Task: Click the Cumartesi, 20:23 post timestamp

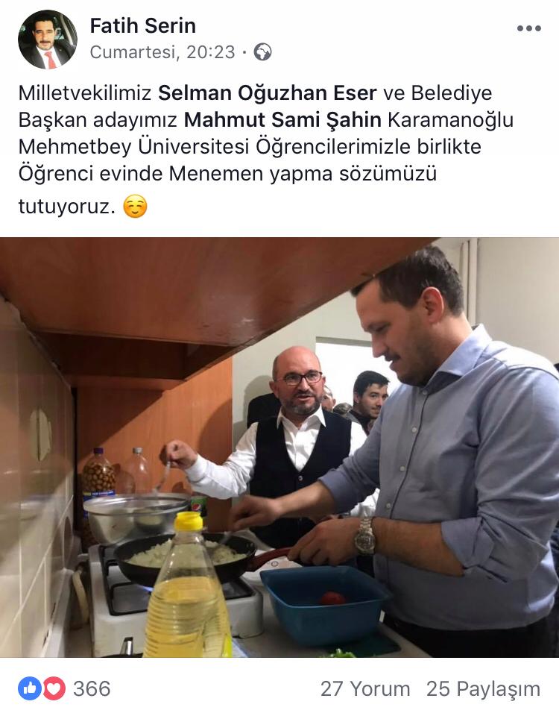Action: (x=162, y=52)
